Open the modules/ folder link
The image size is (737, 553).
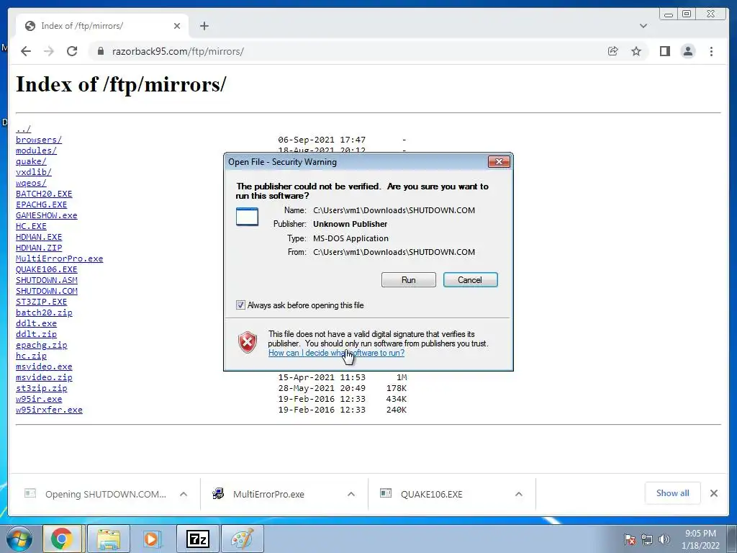point(36,150)
